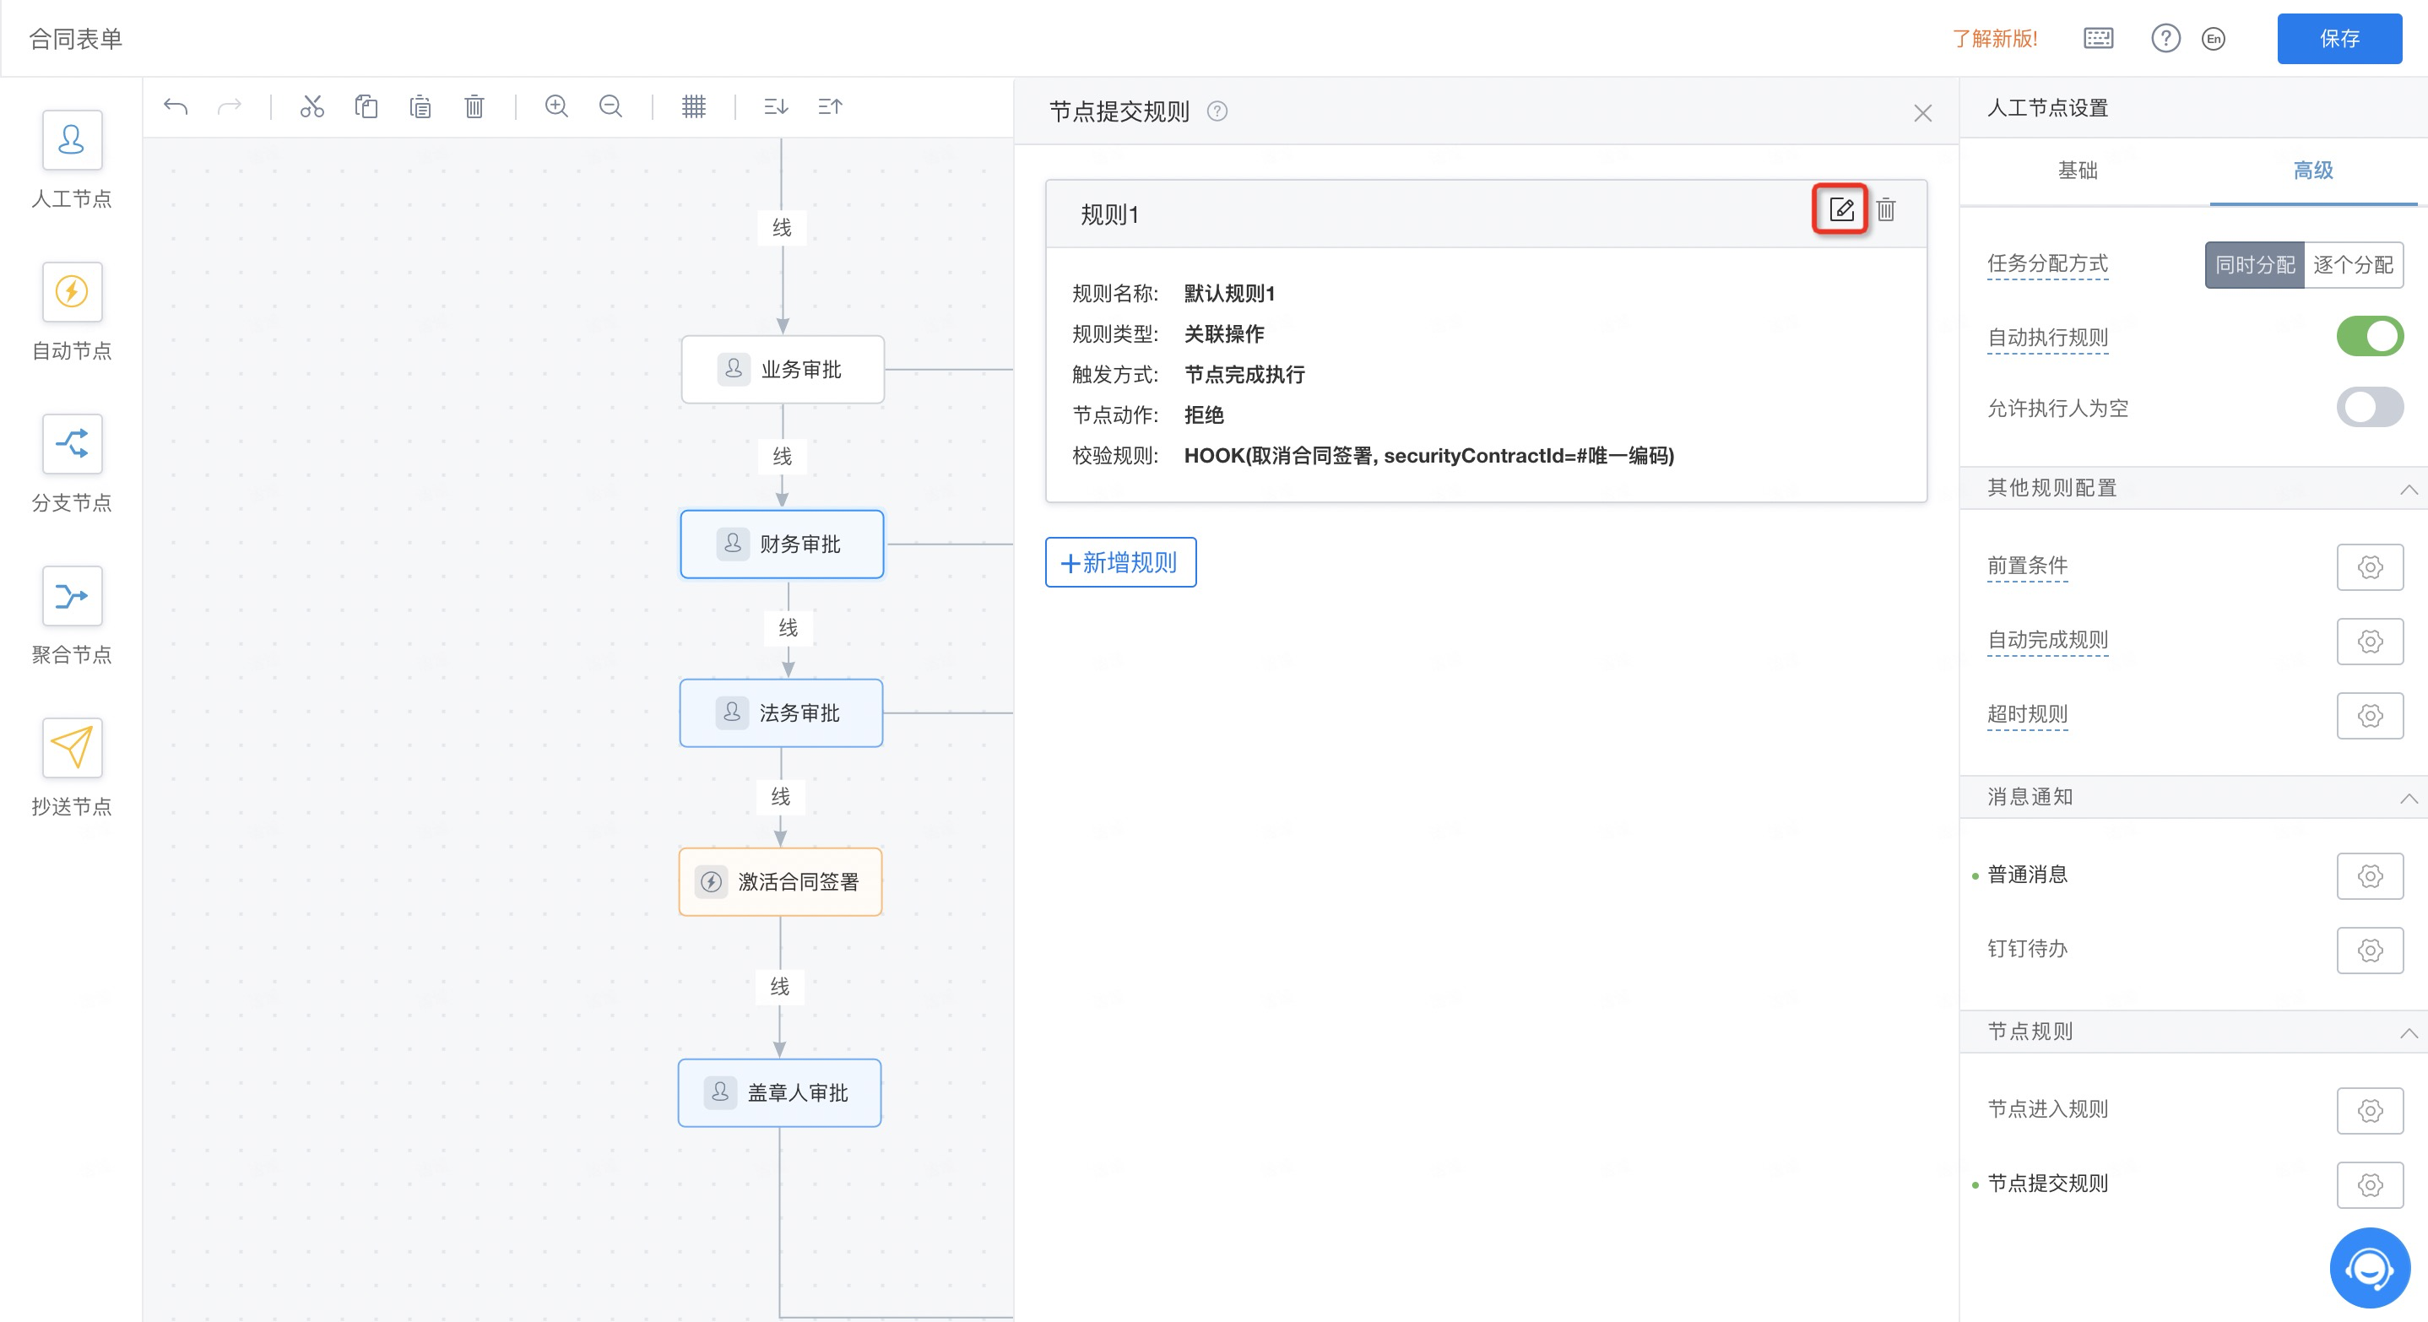
Task: Click the 新增规则 button
Action: [1119, 562]
